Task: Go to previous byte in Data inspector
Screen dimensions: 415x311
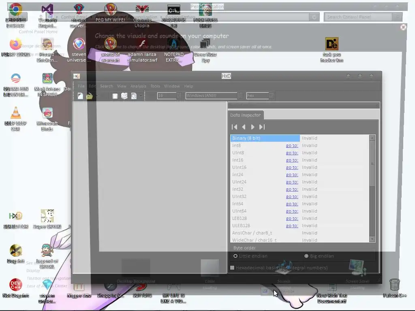Action: (244, 127)
